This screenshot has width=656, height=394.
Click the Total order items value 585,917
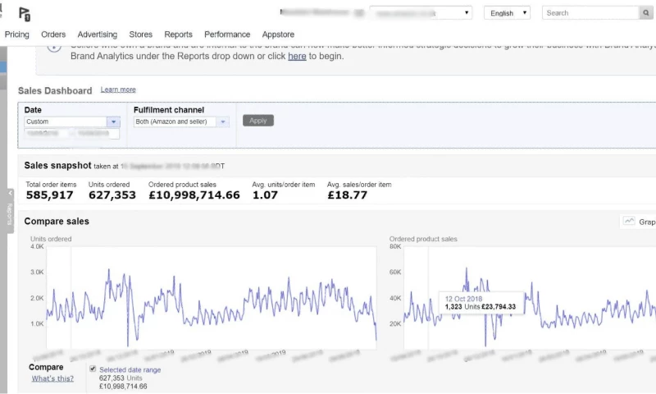tap(49, 195)
